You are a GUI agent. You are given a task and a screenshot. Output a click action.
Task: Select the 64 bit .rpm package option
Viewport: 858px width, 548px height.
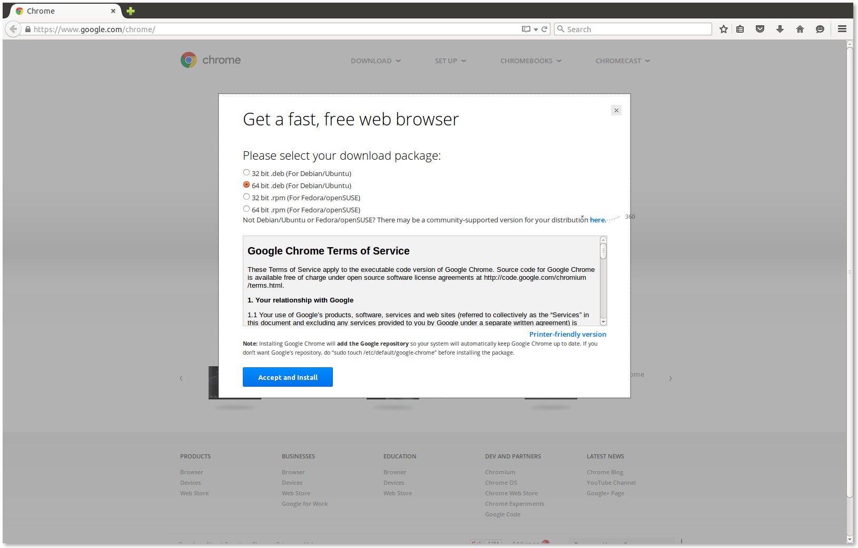[x=246, y=208]
